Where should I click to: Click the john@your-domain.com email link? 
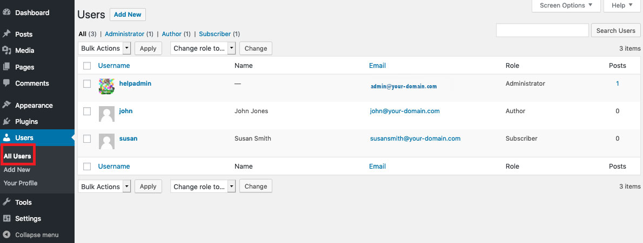coord(405,111)
